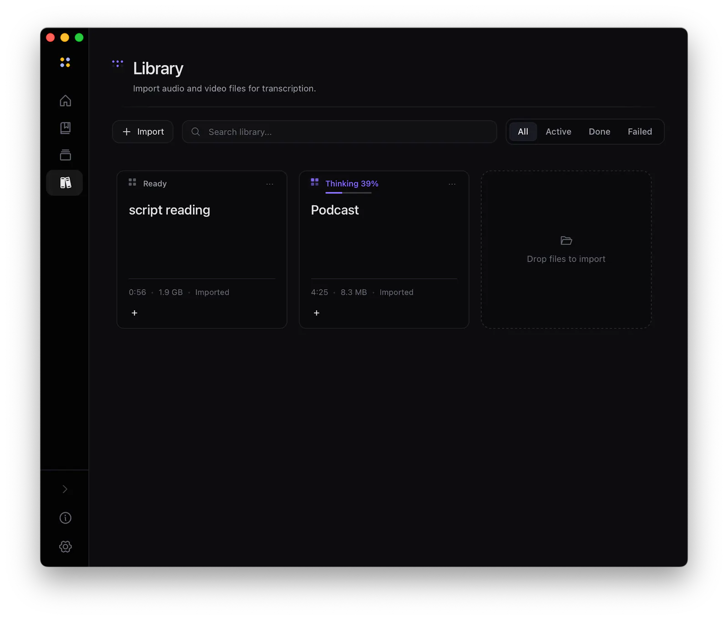This screenshot has width=728, height=620.
Task: Click the 4:25 duration text
Action: coord(319,292)
